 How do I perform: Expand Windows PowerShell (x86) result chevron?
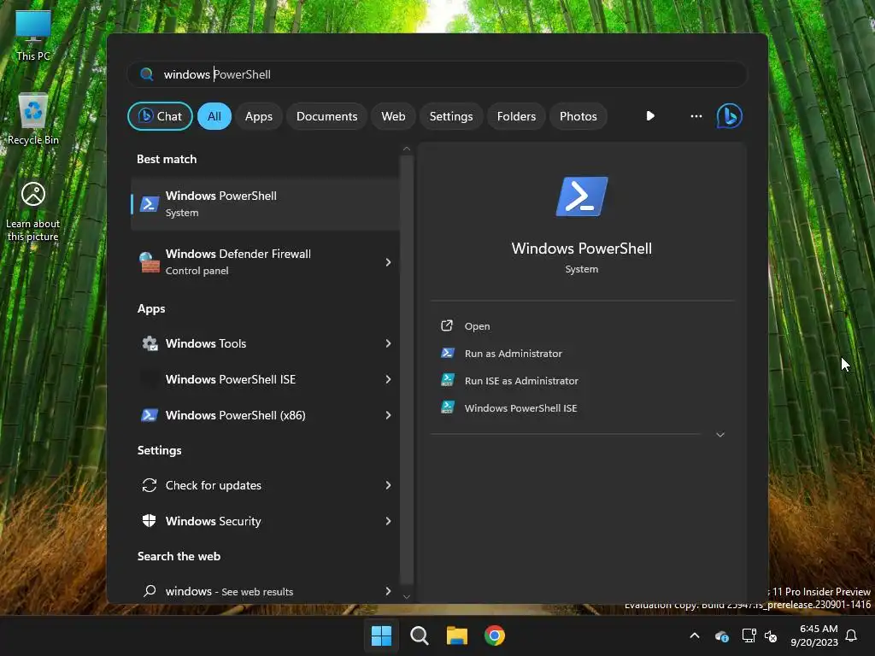point(389,415)
